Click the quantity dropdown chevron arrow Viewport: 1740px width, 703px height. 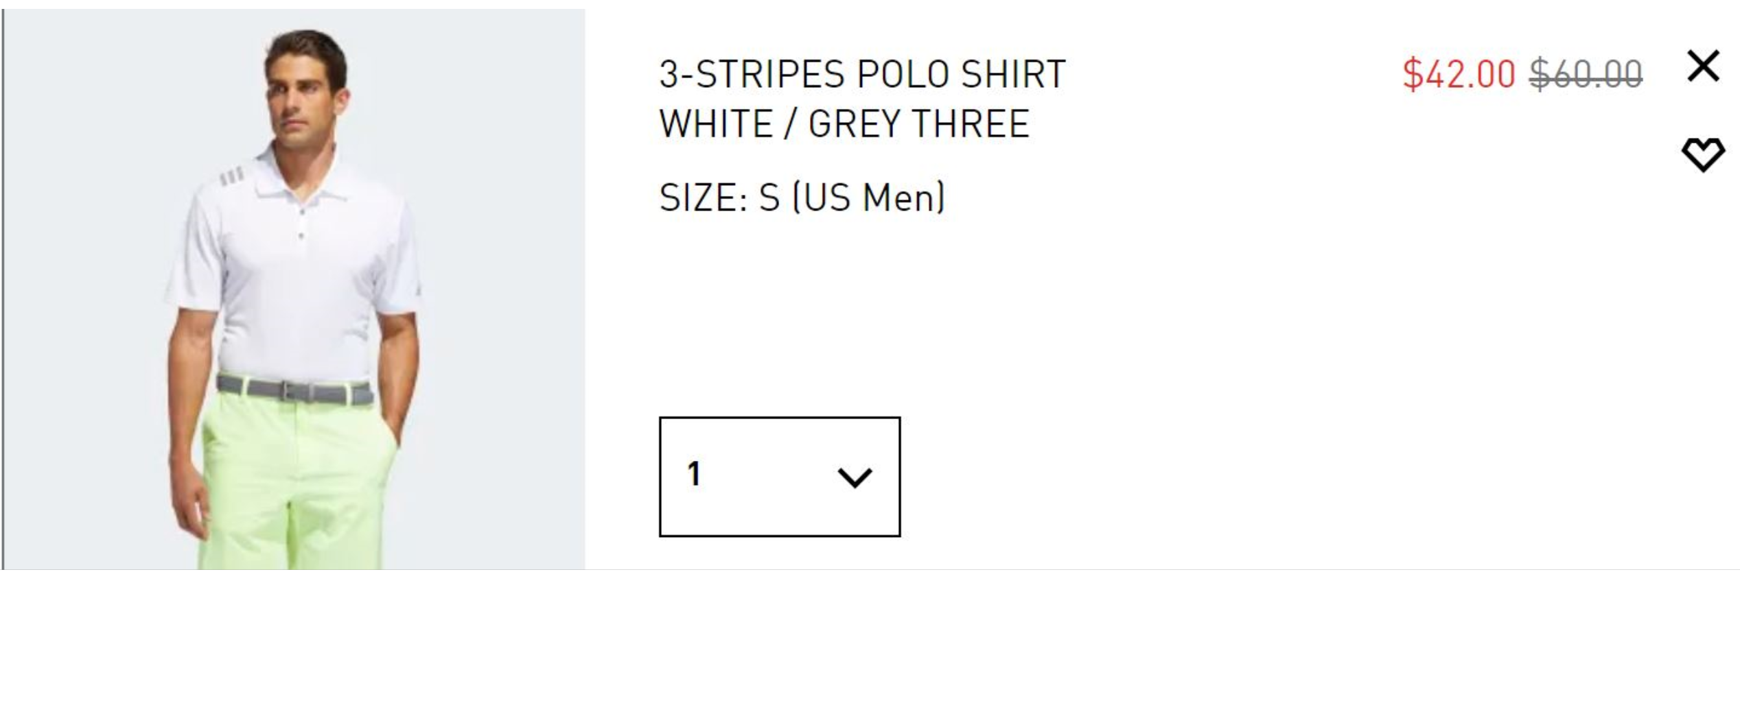click(855, 477)
